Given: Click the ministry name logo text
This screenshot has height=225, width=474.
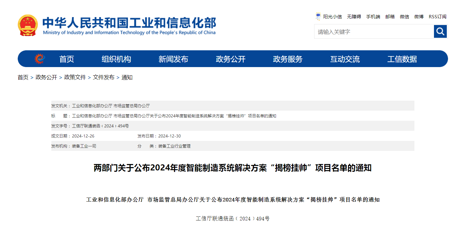Looking at the screenshot, I should click(x=129, y=22).
